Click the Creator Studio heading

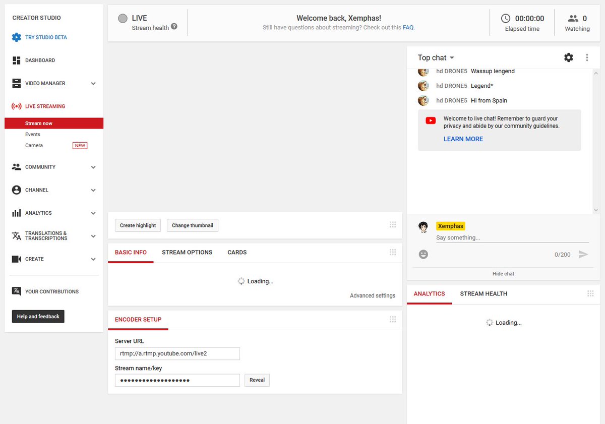(x=36, y=18)
